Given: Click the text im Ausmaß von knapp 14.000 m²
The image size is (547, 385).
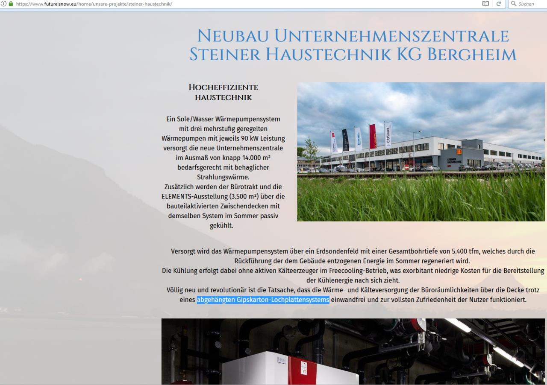Looking at the screenshot, I should coord(224,157).
